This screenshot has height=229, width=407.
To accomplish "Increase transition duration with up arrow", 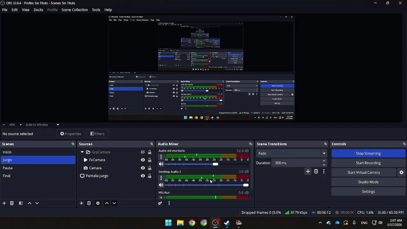I will 324,161.
